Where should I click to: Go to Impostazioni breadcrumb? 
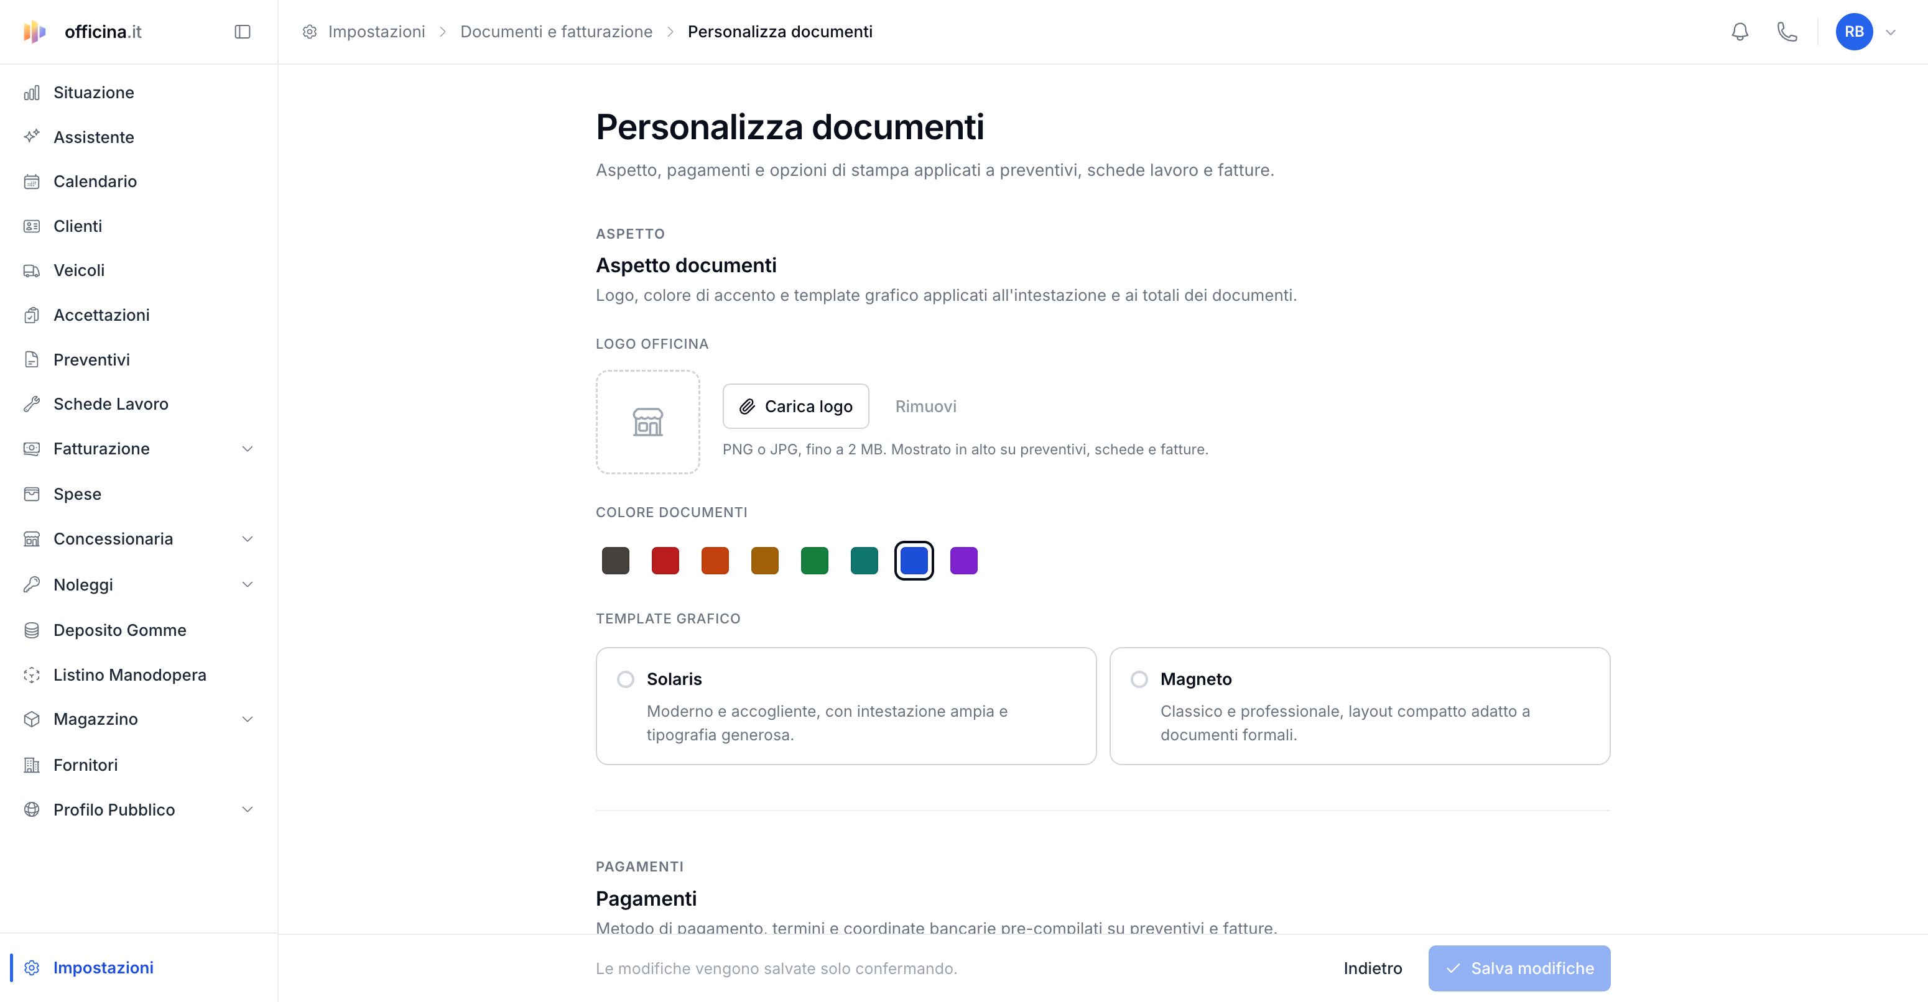376,32
